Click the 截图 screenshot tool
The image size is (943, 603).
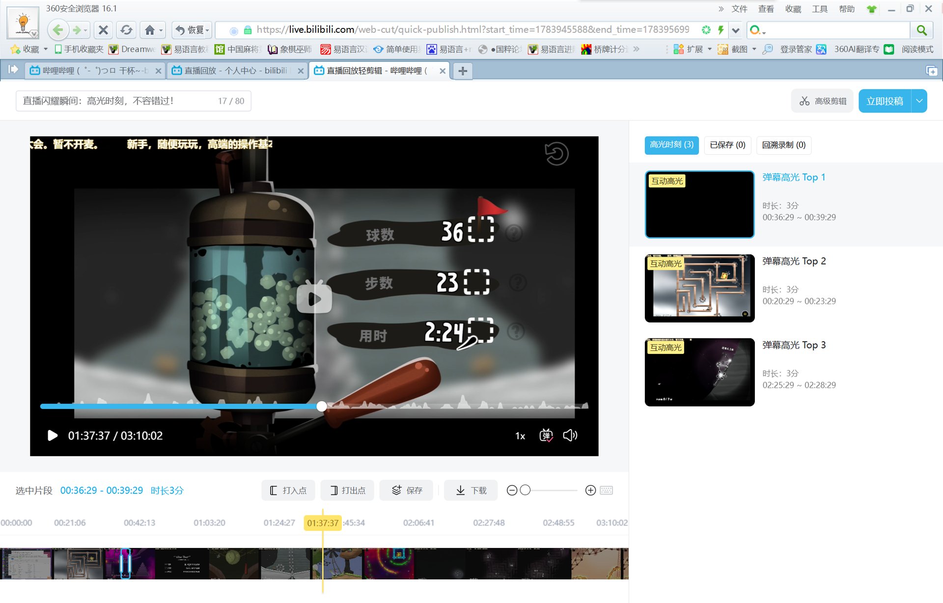pyautogui.click(x=733, y=49)
